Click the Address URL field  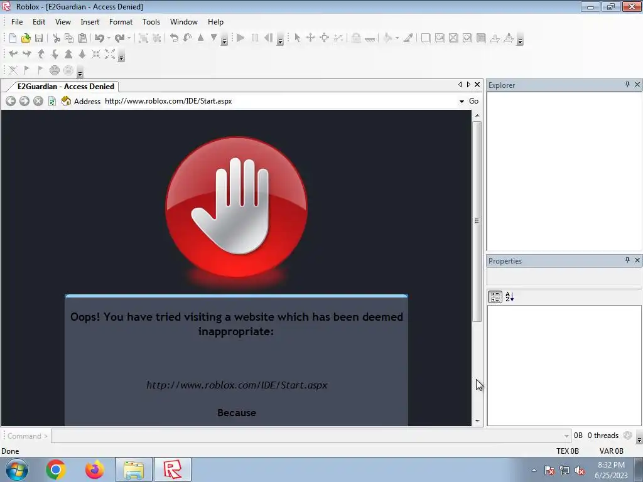(279, 101)
